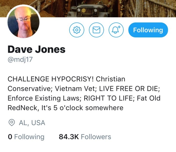
Task: Click the Vietnam Vet bio phrase
Action: 75,89
